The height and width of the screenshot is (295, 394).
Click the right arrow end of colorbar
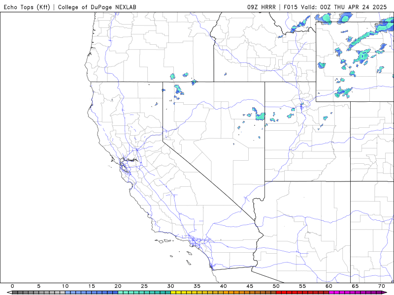[x=385, y=293]
